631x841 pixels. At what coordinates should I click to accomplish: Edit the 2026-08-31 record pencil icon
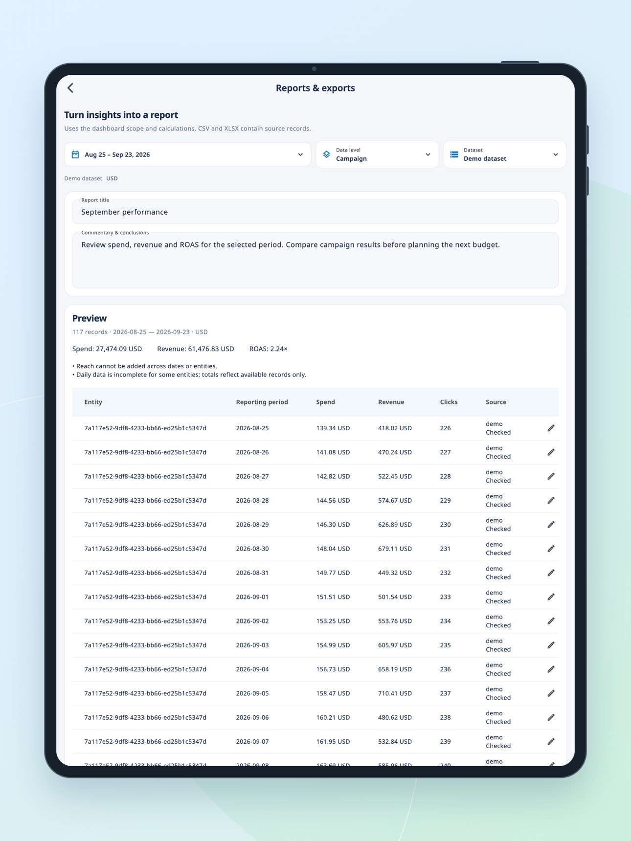click(x=551, y=573)
